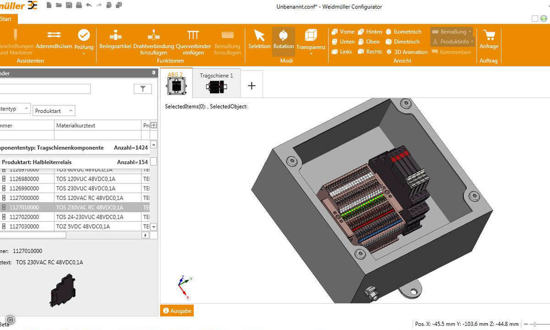Open the Beilegeartikel function
550x330 pixels.
click(115, 40)
